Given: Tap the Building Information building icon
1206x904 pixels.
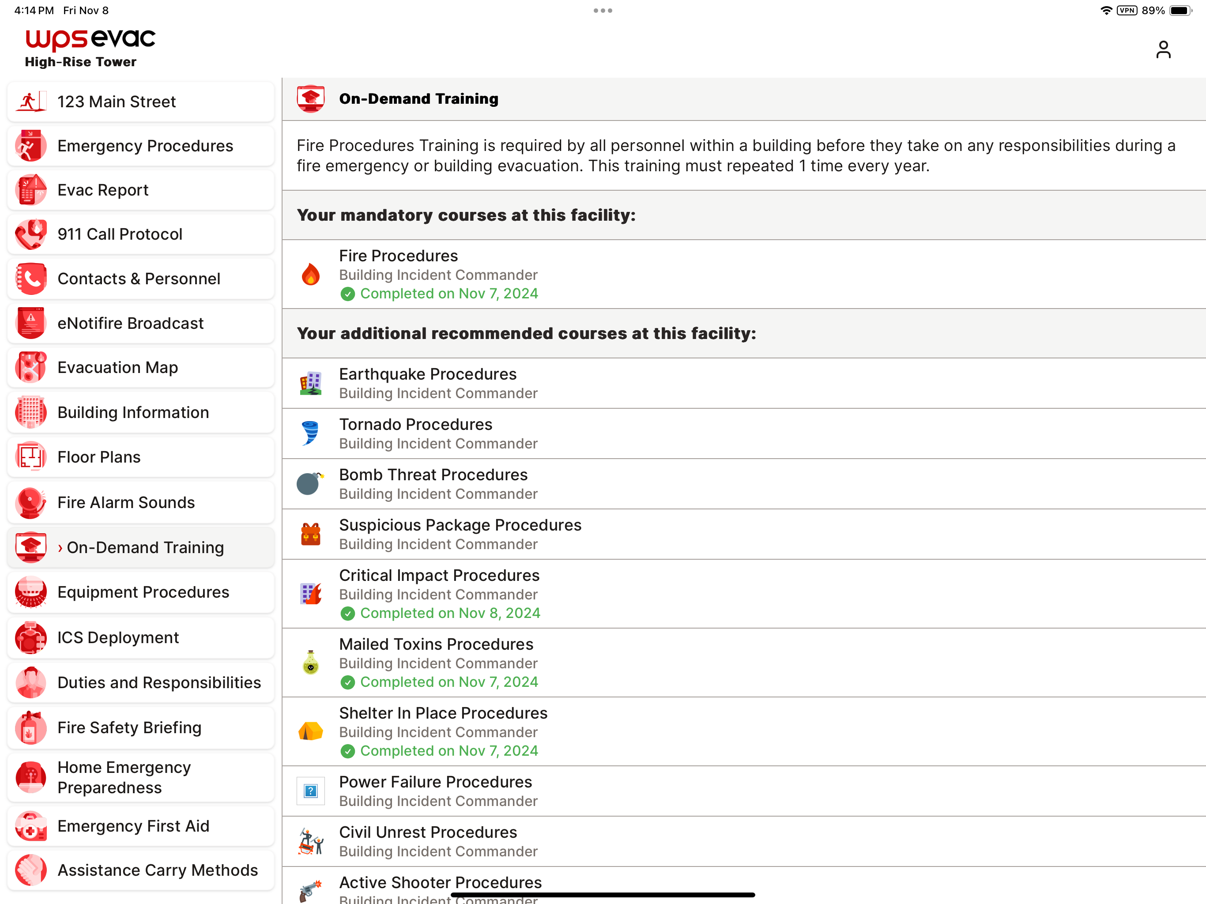Looking at the screenshot, I should point(31,412).
